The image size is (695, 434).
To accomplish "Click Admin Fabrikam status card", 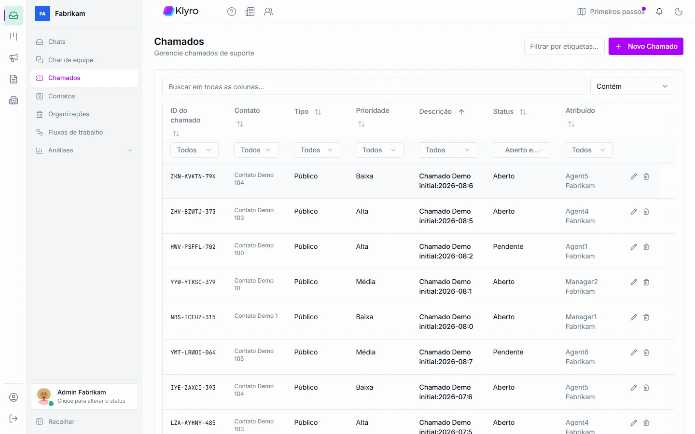I will (84, 396).
